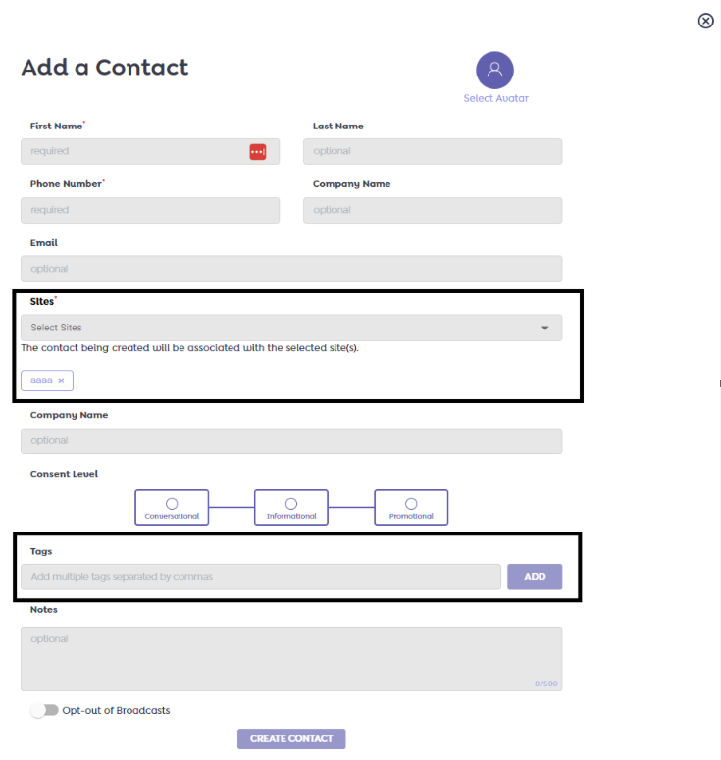Click into the Last Name field
721x760 pixels.
432,151
